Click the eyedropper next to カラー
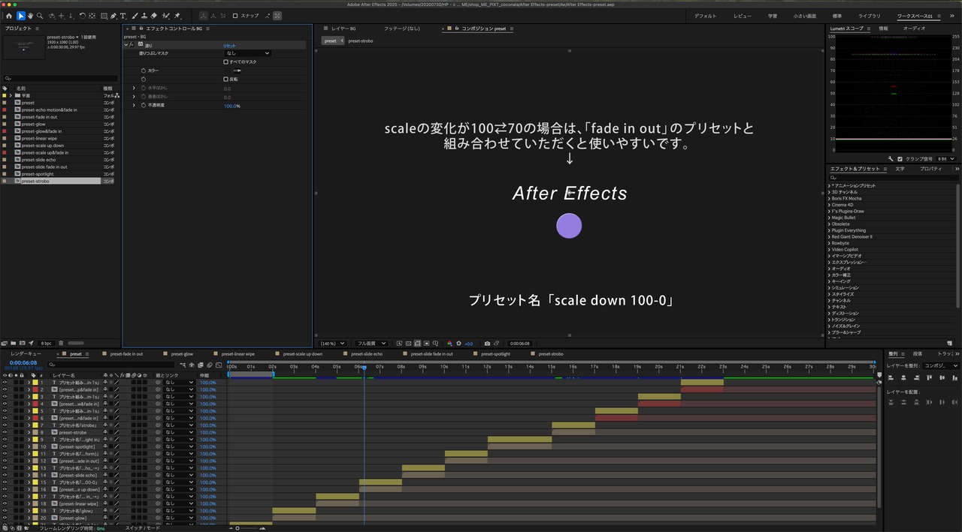962x532 pixels. (x=239, y=71)
